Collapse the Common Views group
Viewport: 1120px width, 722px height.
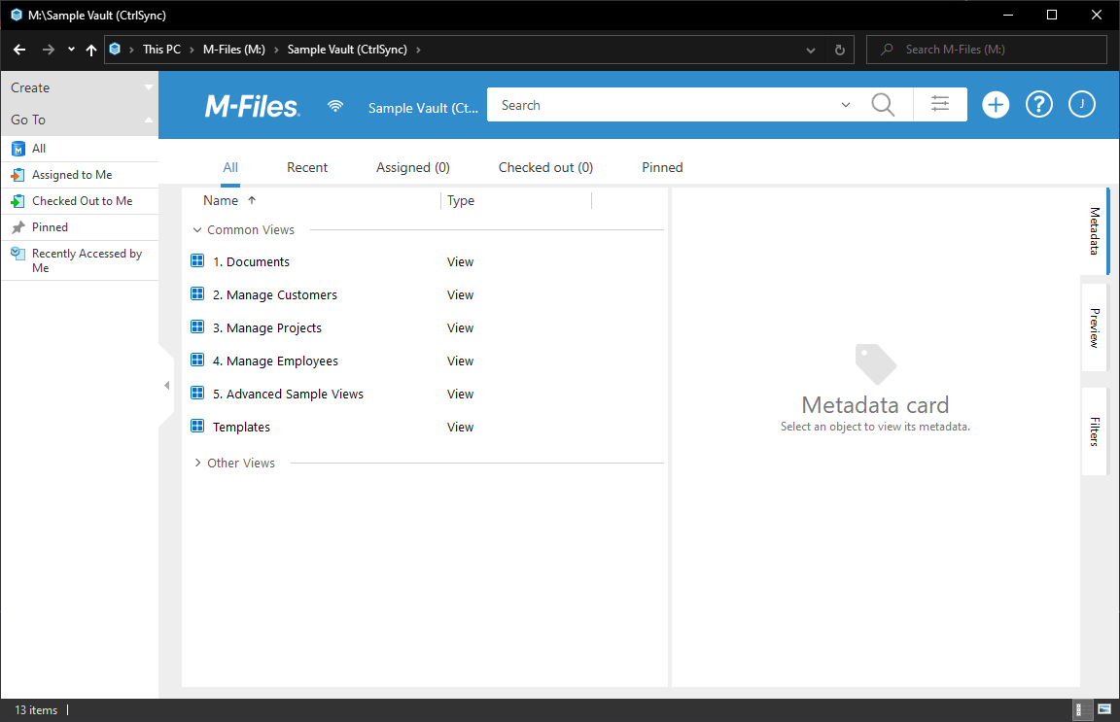pos(197,230)
